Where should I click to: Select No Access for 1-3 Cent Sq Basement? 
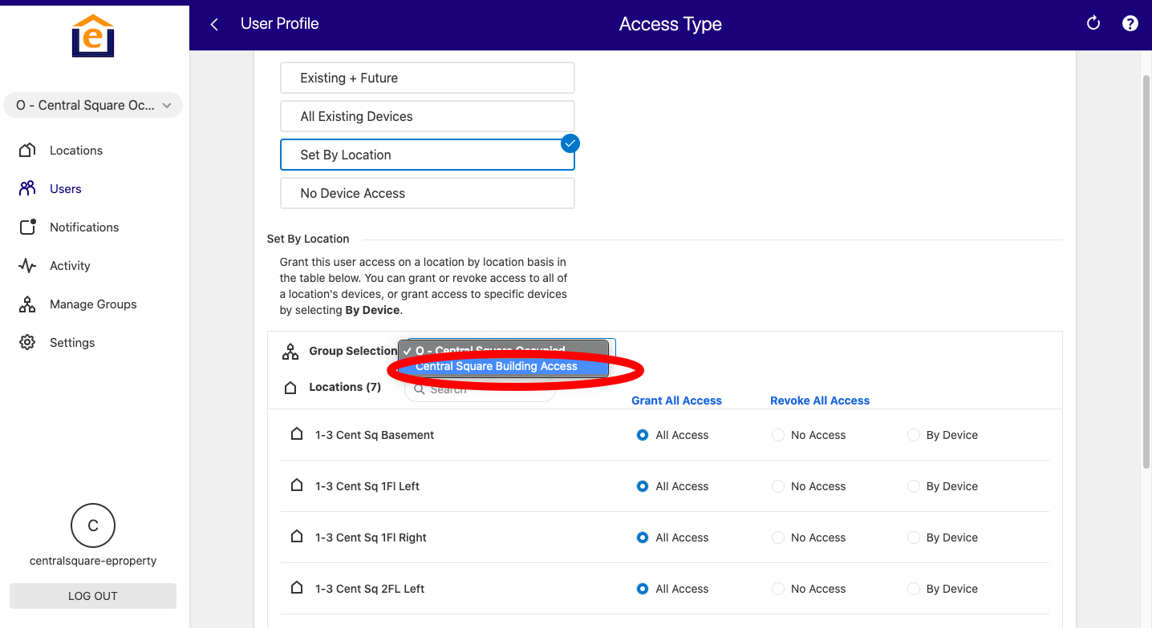(777, 435)
